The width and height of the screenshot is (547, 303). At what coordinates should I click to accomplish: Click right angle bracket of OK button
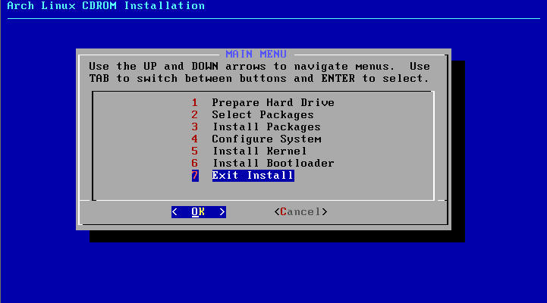click(222, 212)
